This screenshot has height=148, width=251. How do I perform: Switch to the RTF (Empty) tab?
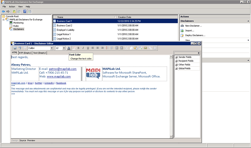25,53
